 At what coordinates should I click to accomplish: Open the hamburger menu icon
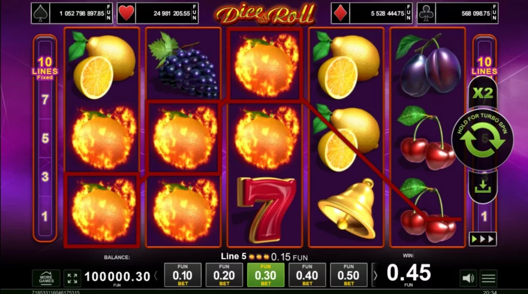pos(488,278)
